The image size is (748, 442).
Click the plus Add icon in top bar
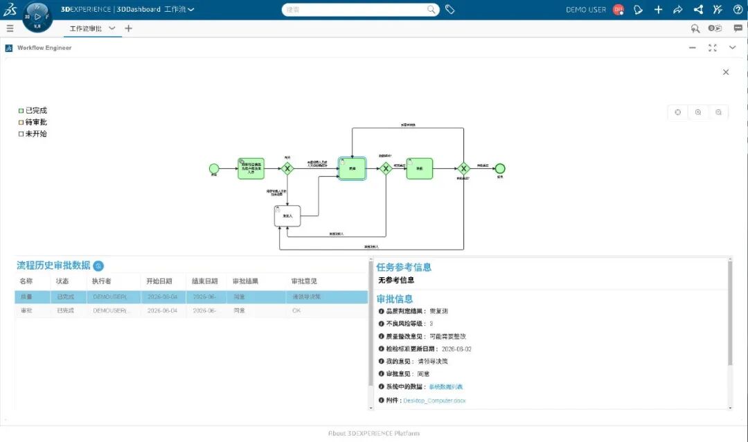pyautogui.click(x=659, y=10)
